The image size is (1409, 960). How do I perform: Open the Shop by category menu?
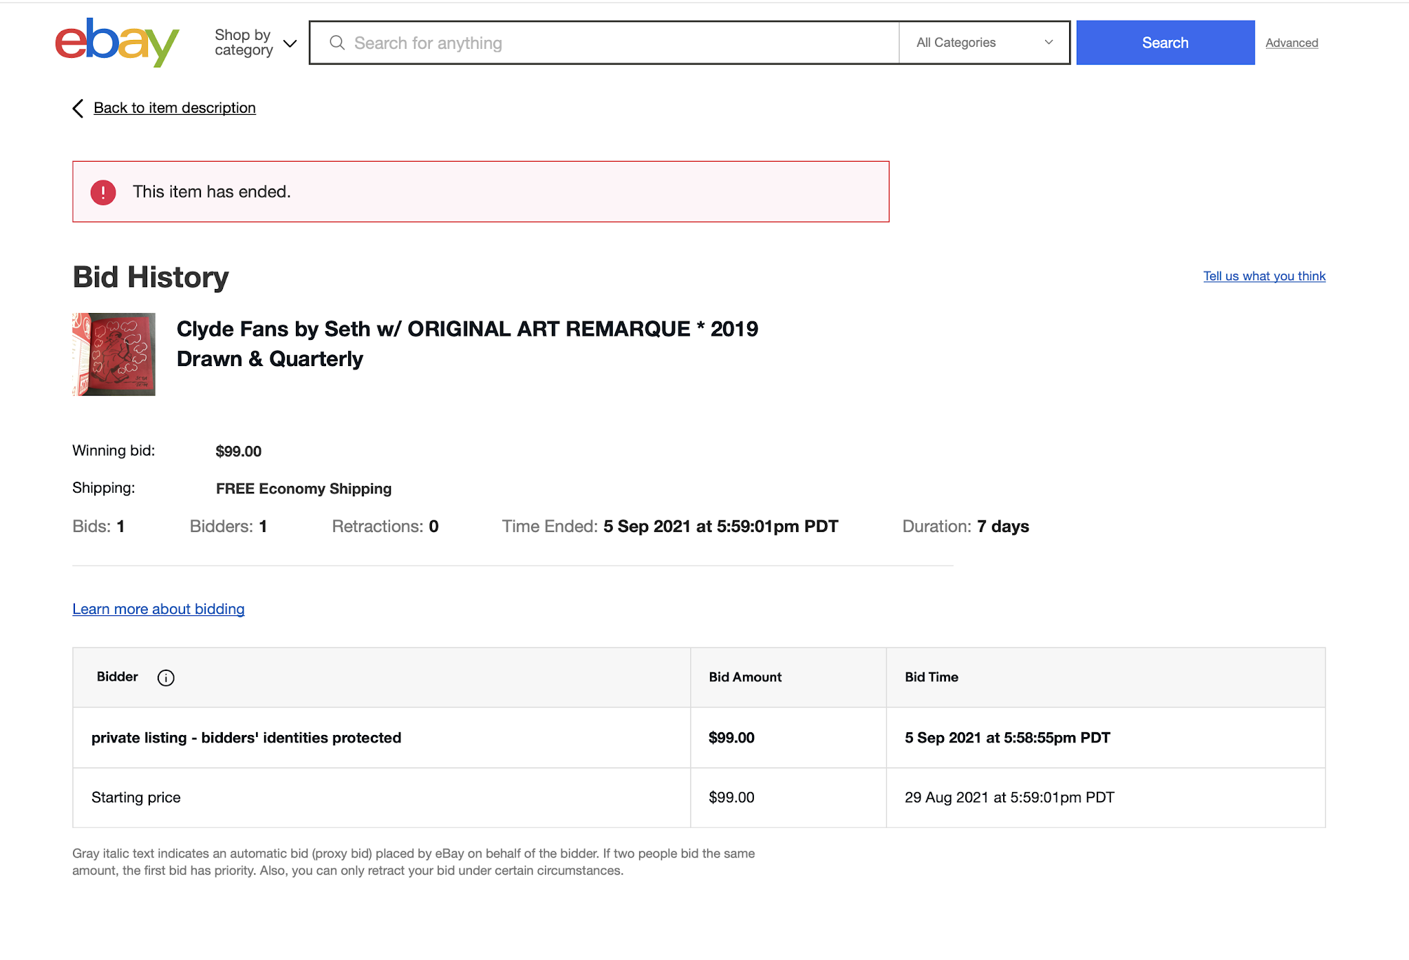tap(244, 43)
